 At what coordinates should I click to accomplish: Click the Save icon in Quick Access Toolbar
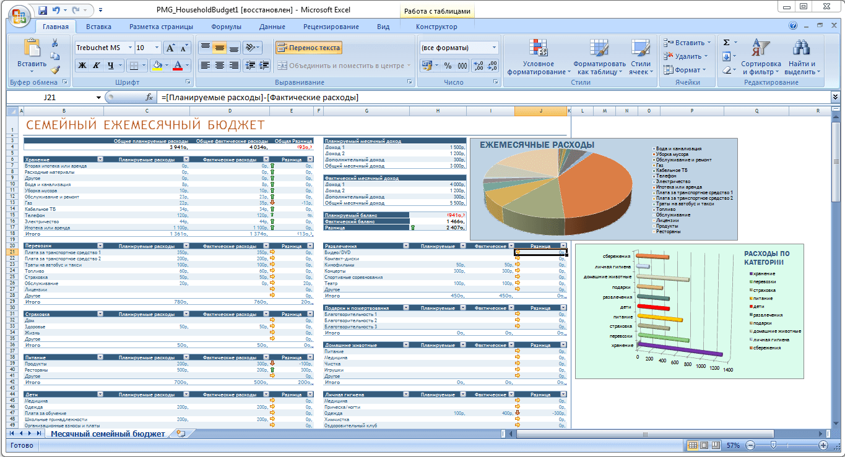[43, 11]
